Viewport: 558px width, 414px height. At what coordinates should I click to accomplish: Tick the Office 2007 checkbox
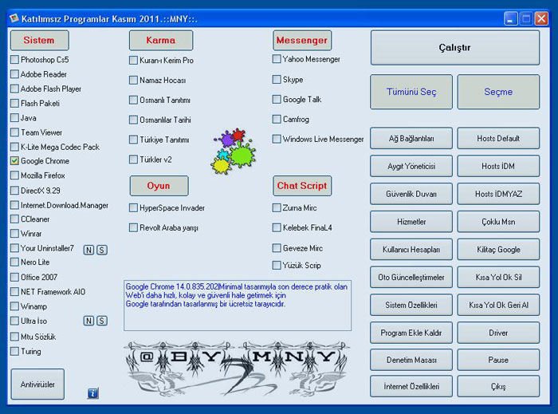point(14,277)
